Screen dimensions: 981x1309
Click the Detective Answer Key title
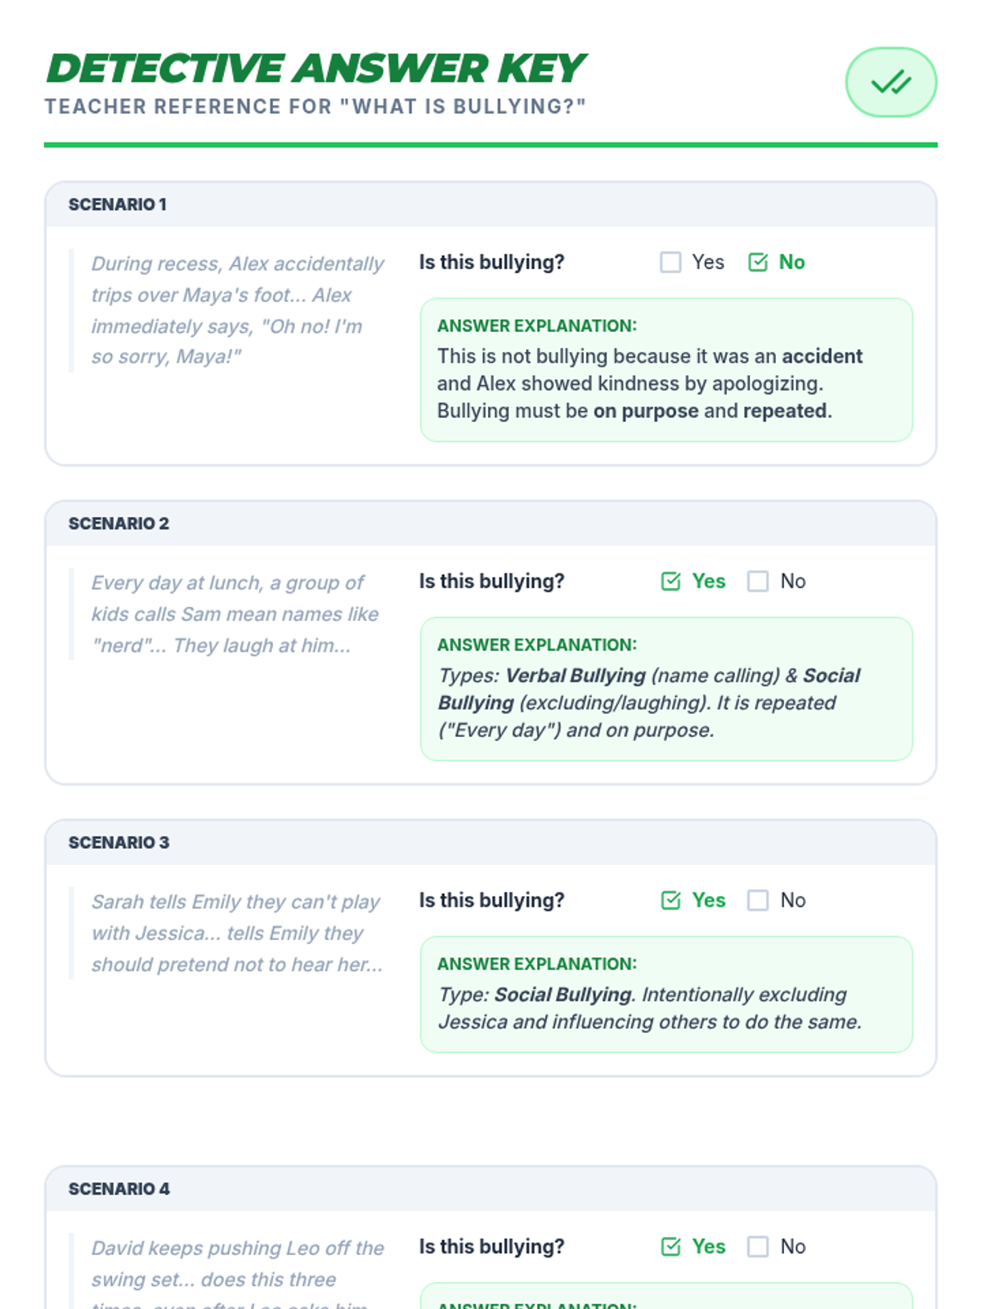316,69
